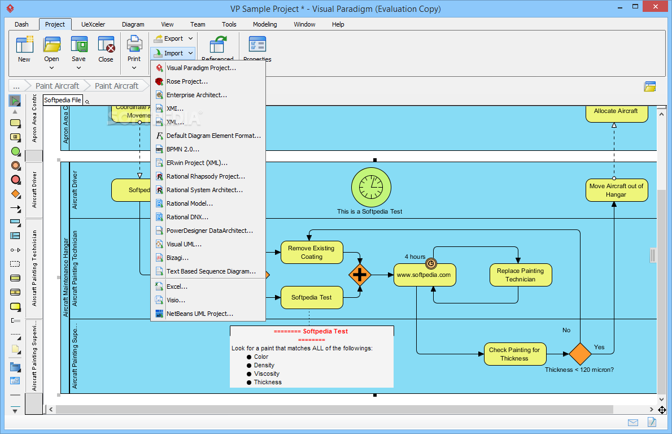Expand the Print button dropdown arrow
This screenshot has height=434, width=672.
click(134, 68)
